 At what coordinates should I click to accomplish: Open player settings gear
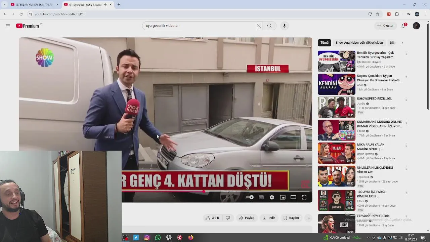coord(272,197)
